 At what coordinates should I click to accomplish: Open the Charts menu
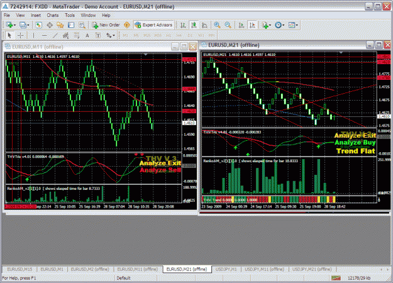pos(53,15)
